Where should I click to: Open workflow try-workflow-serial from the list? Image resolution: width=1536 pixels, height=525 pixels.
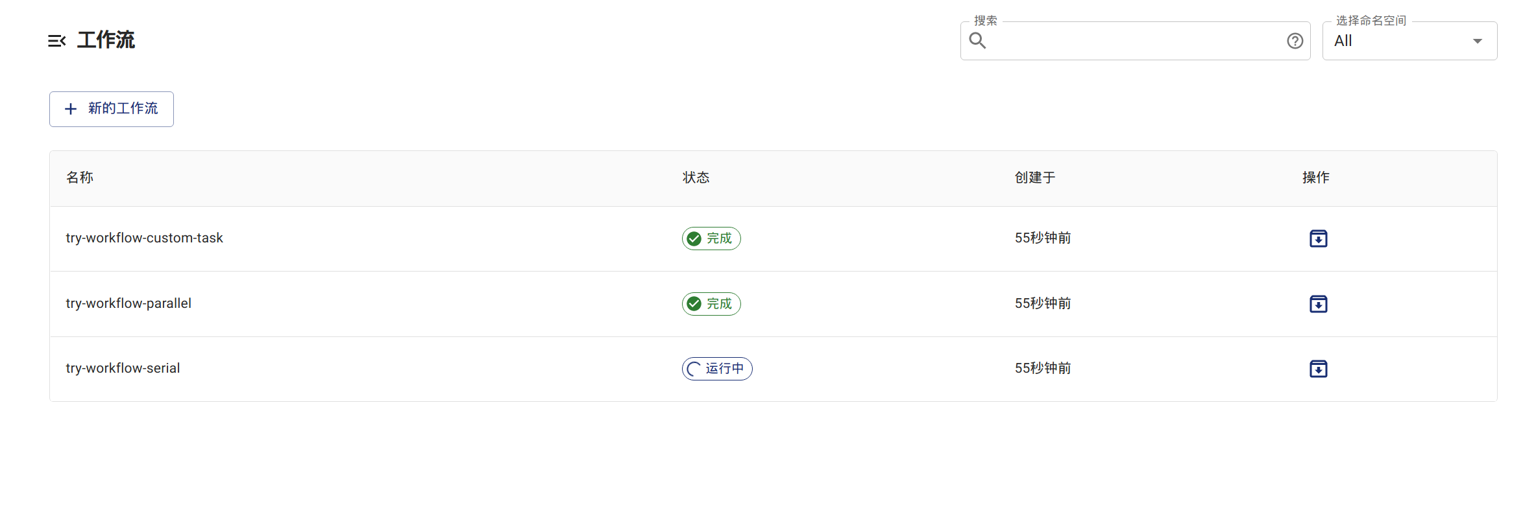(123, 368)
